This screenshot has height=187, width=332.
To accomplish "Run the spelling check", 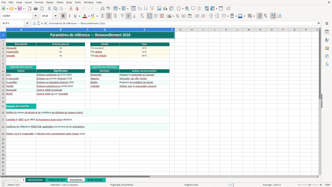I will [x=108, y=9].
